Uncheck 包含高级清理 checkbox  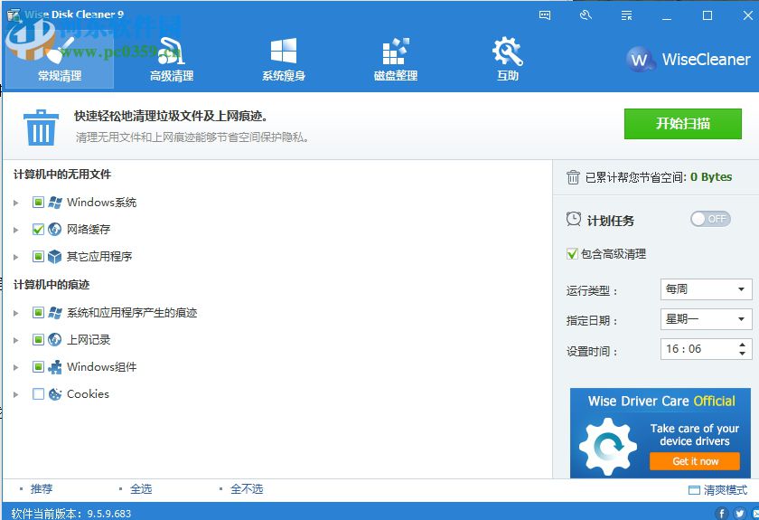point(572,254)
